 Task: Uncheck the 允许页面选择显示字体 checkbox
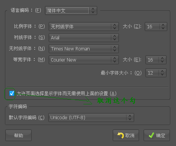pos(12,93)
